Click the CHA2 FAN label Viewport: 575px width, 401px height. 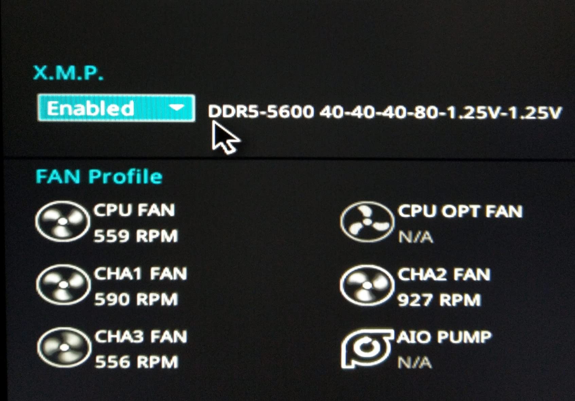click(444, 274)
